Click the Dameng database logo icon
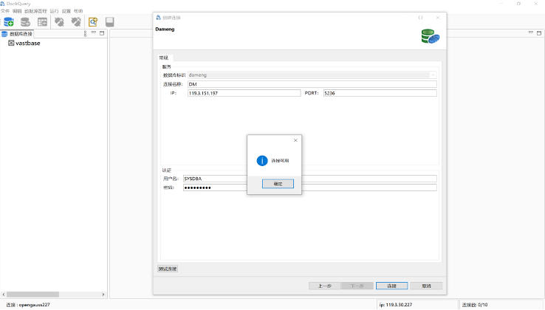The height and width of the screenshot is (310, 545). [431, 36]
